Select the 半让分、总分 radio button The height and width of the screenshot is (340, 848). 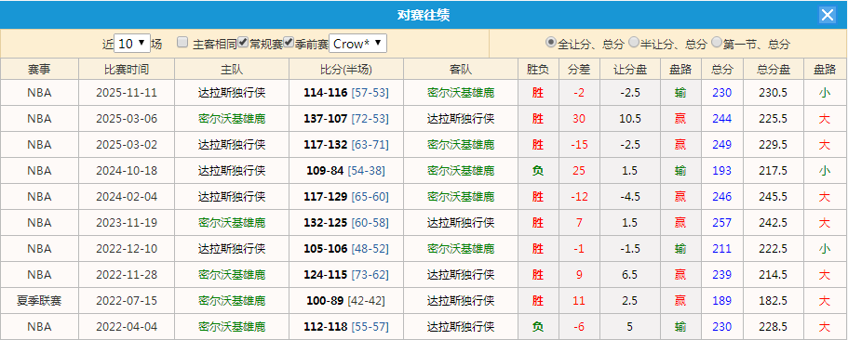(633, 42)
